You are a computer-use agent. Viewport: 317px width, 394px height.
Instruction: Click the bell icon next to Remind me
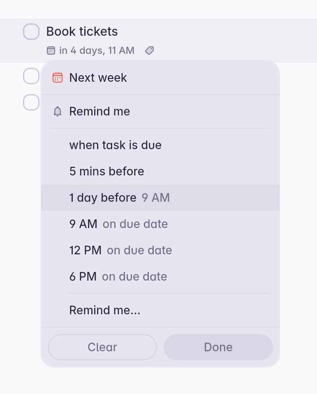(58, 111)
